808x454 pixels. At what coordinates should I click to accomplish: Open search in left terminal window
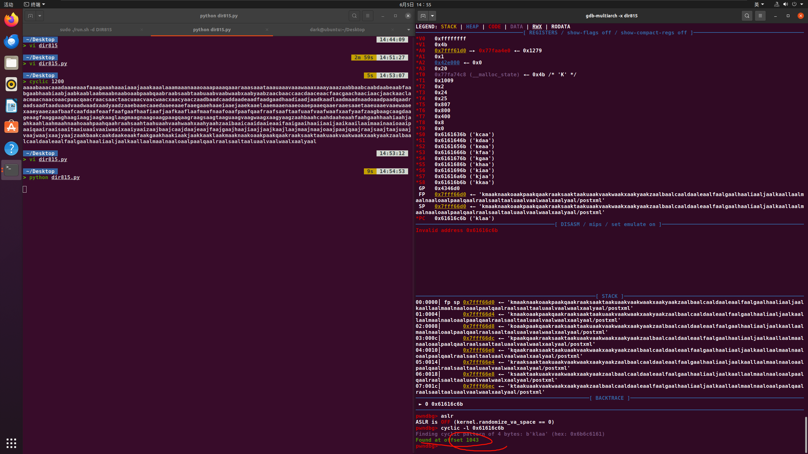(354, 16)
